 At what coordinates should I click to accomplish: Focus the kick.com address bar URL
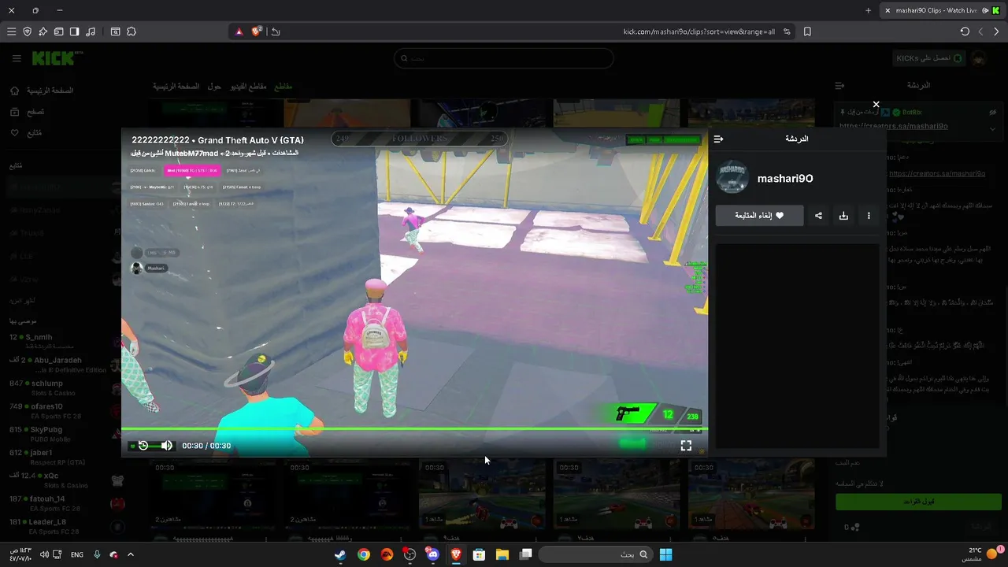[699, 31]
